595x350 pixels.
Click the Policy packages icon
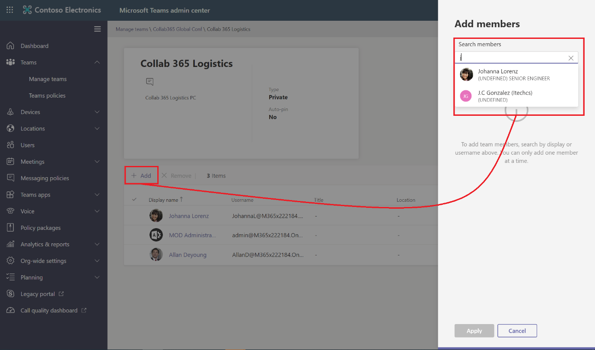pos(11,228)
